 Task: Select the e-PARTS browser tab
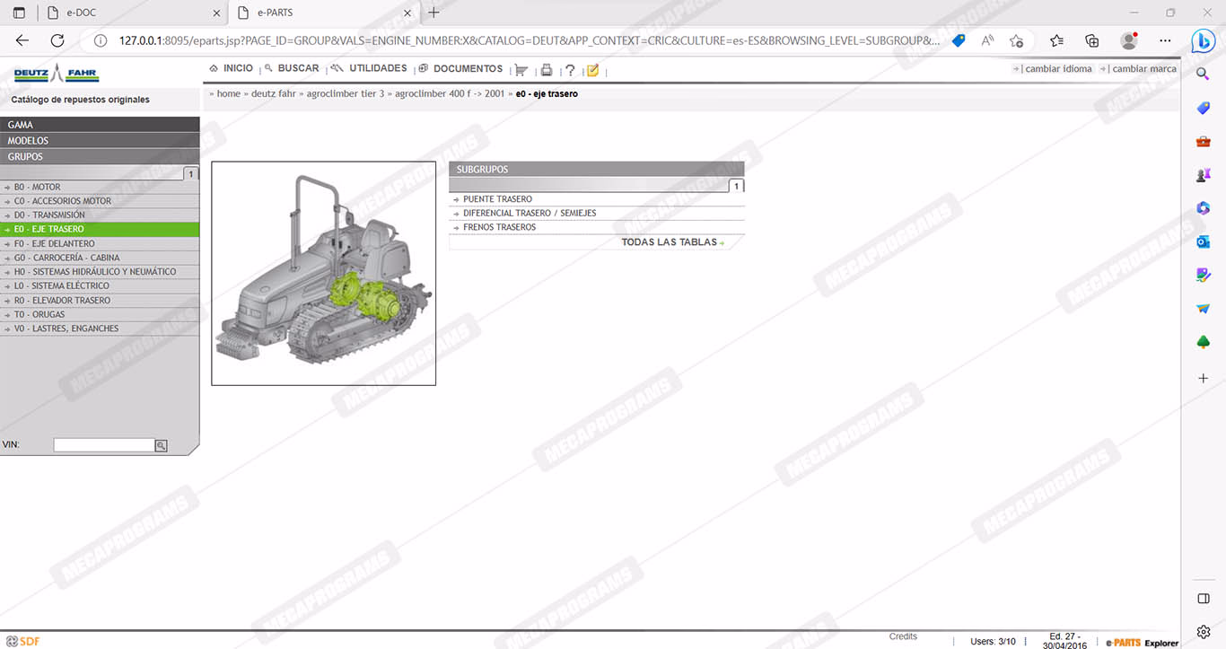324,13
